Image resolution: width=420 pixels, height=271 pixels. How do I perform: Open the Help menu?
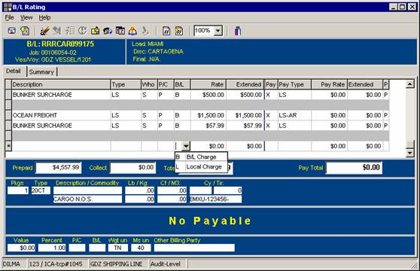(x=44, y=17)
